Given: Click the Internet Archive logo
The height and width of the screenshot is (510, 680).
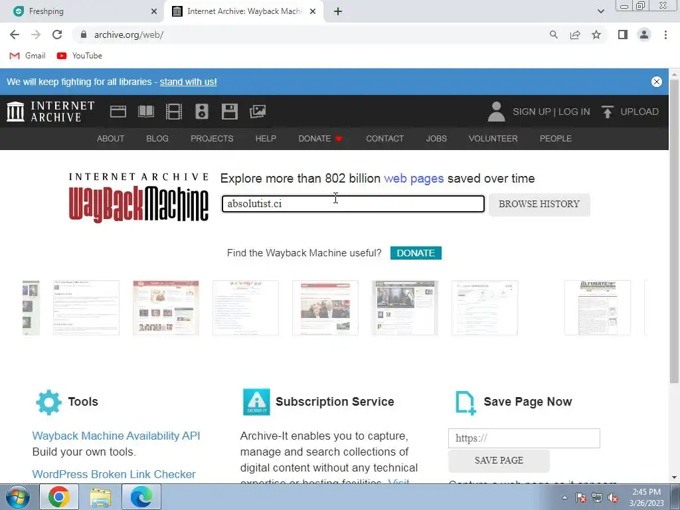Looking at the screenshot, I should tap(50, 112).
